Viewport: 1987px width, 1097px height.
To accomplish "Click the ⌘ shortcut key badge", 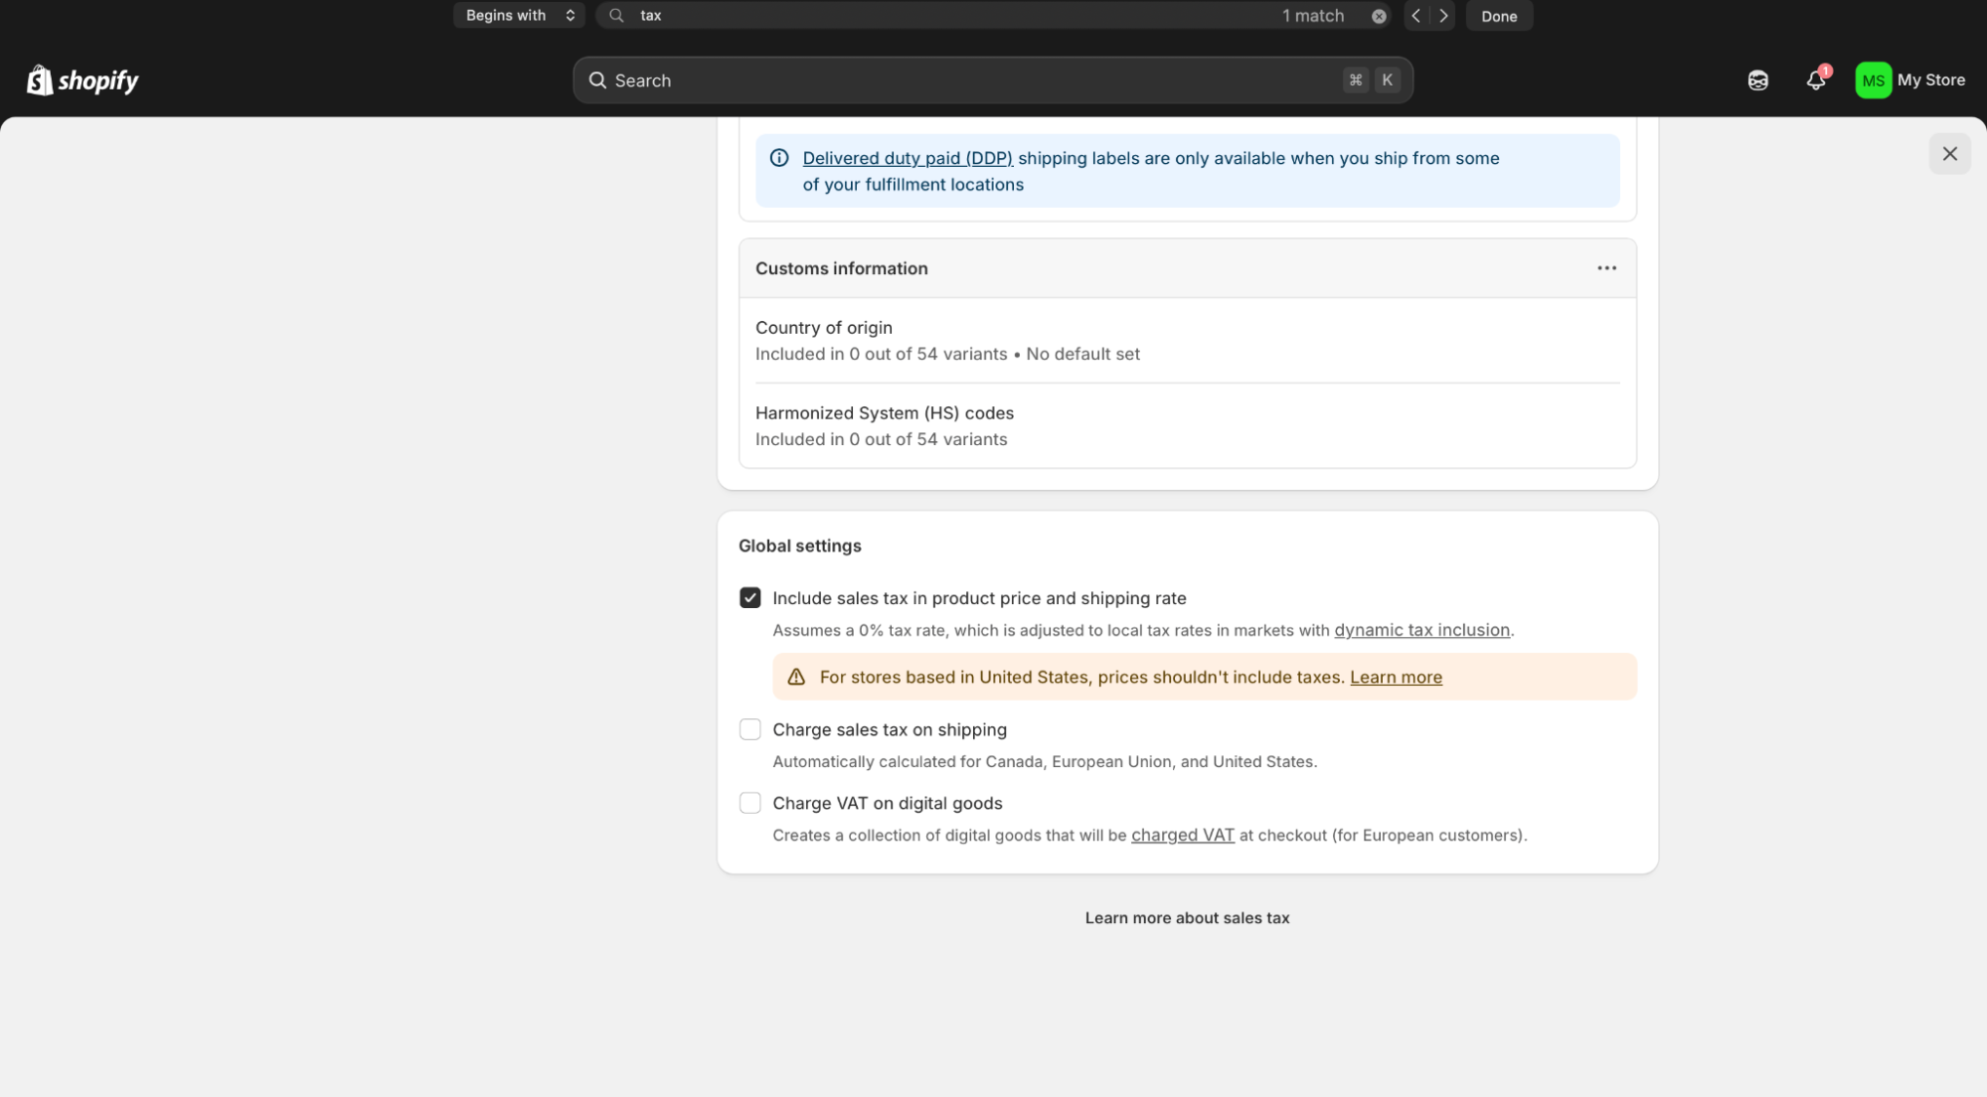I will (x=1355, y=80).
